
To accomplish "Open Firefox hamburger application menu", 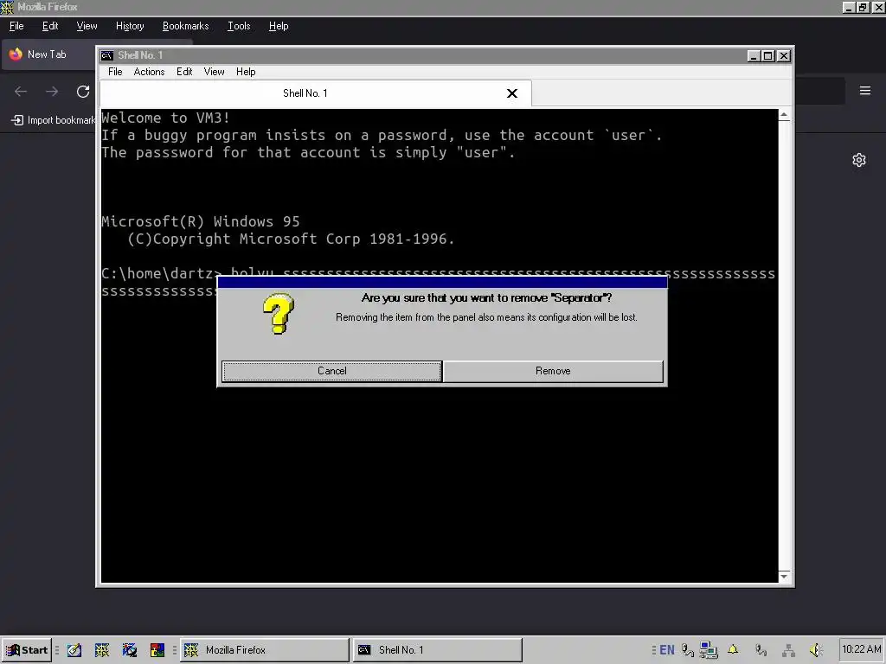I will [x=865, y=91].
